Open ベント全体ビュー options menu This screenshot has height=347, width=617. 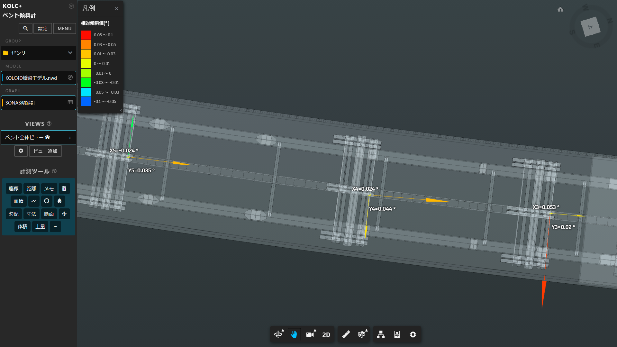(70, 137)
